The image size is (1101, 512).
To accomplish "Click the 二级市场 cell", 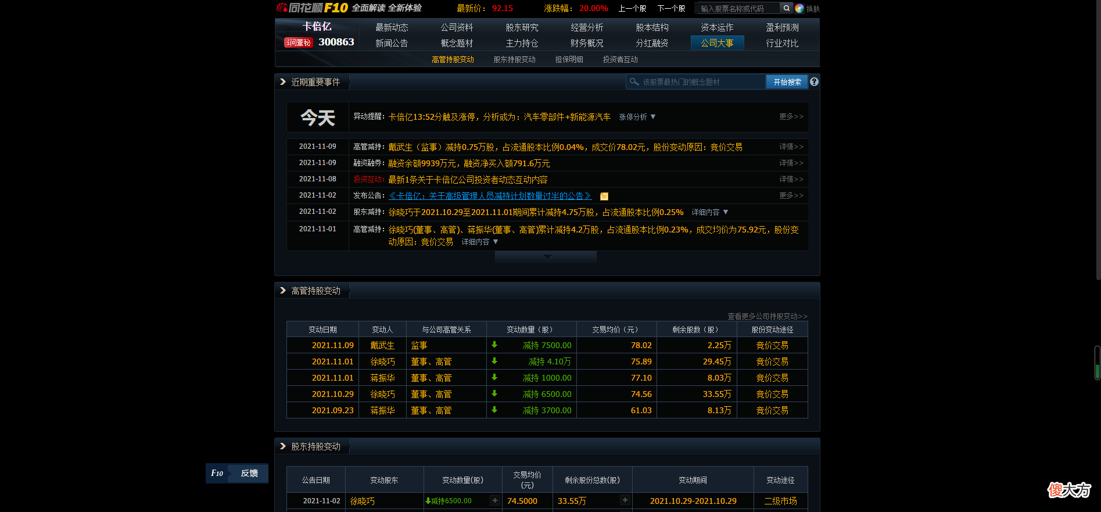I will (x=780, y=501).
